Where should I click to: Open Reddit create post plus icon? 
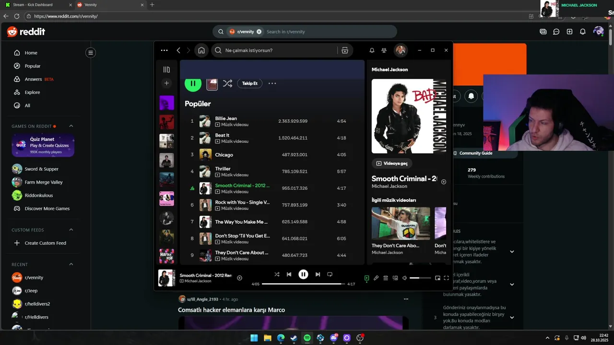tap(569, 32)
